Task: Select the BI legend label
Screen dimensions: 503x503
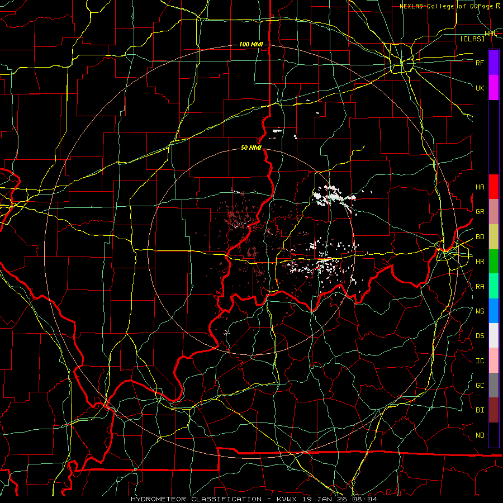Action: (x=480, y=410)
